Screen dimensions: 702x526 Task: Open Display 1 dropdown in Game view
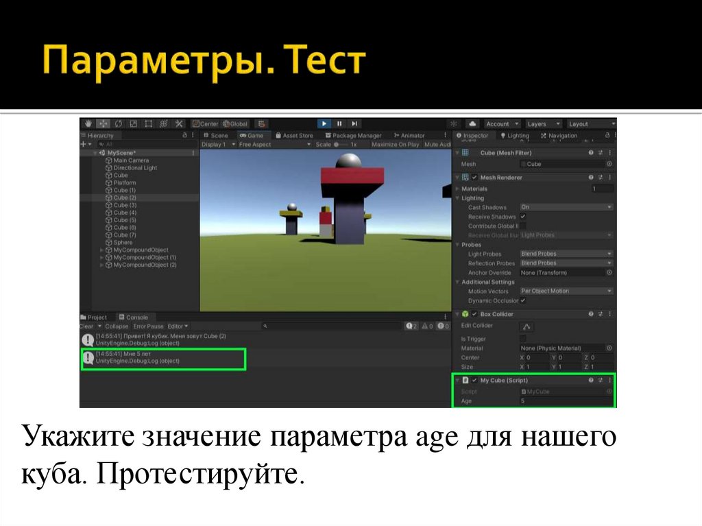219,144
